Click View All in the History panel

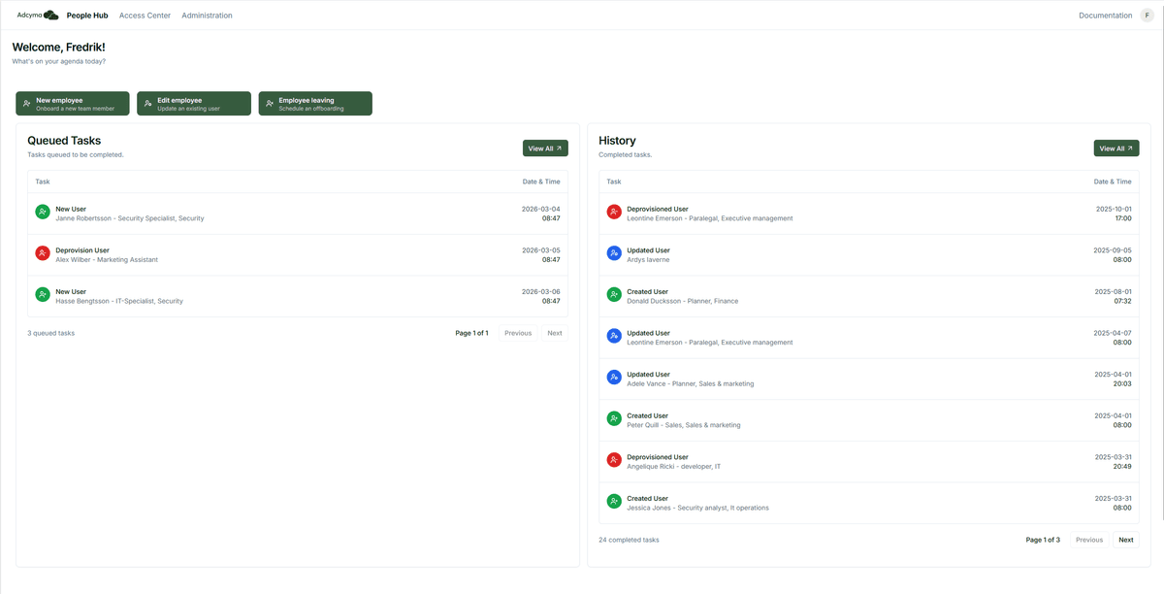(x=1116, y=148)
